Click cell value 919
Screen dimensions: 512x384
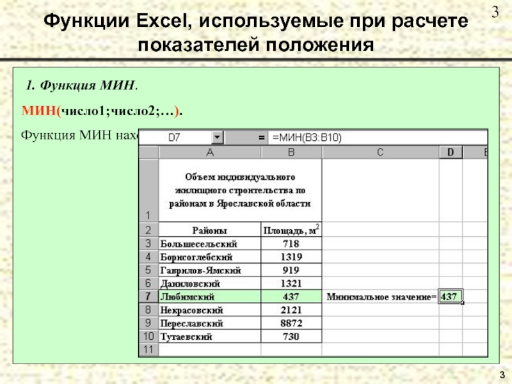point(291,270)
